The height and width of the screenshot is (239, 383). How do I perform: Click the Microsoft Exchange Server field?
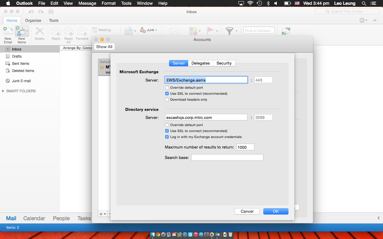tap(206, 80)
